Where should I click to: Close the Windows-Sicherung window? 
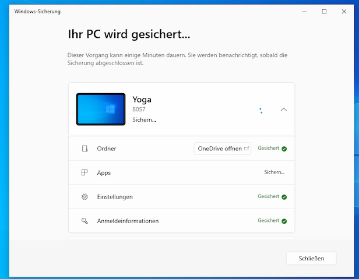[x=344, y=12]
